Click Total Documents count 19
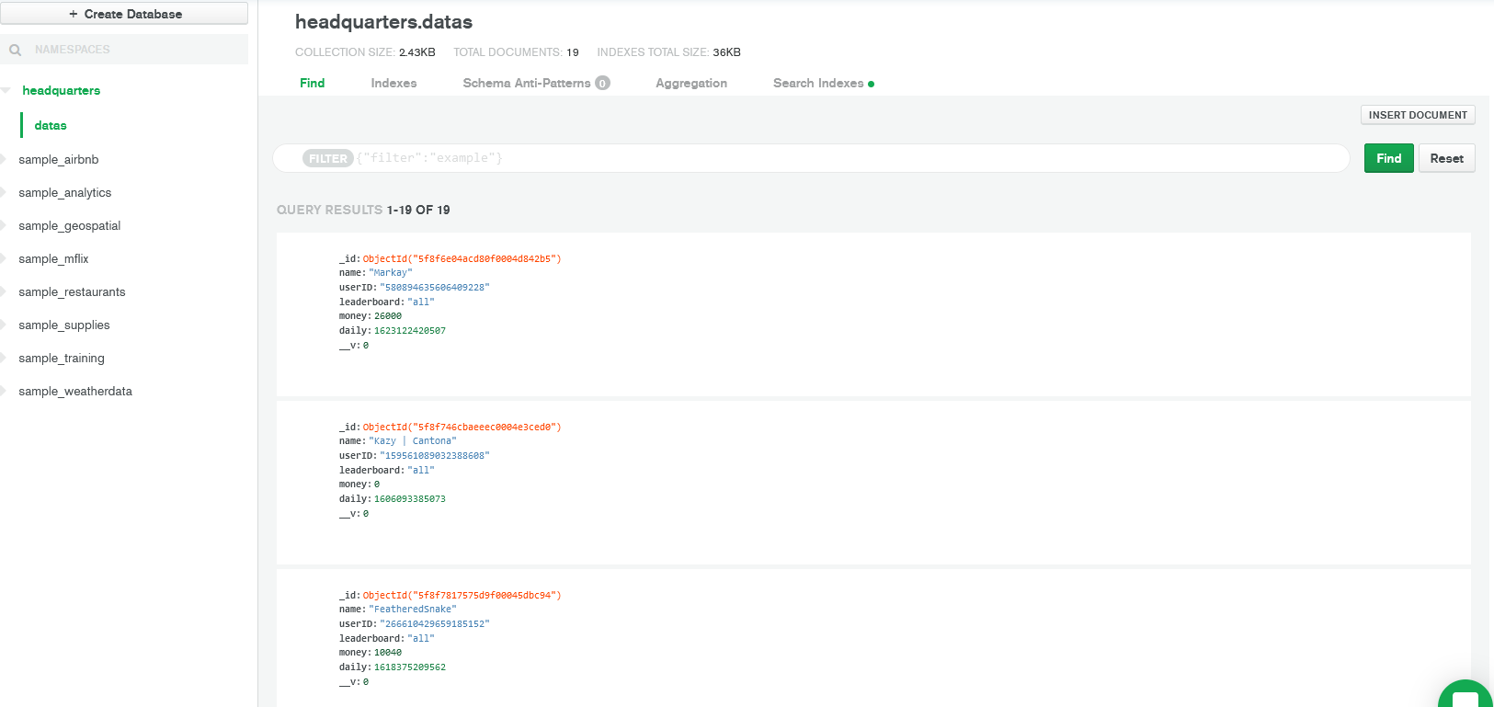 (x=573, y=52)
